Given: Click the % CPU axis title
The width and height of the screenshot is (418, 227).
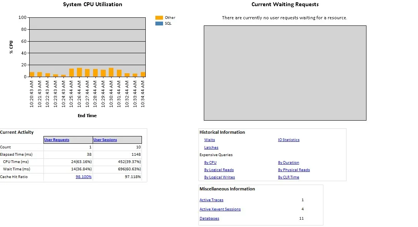Looking at the screenshot, I should pos(11,47).
